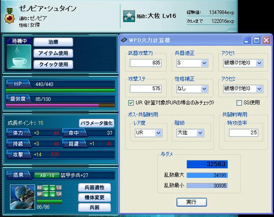
Task: Minimize the WPD火力計算機 window
Action: click(x=247, y=41)
